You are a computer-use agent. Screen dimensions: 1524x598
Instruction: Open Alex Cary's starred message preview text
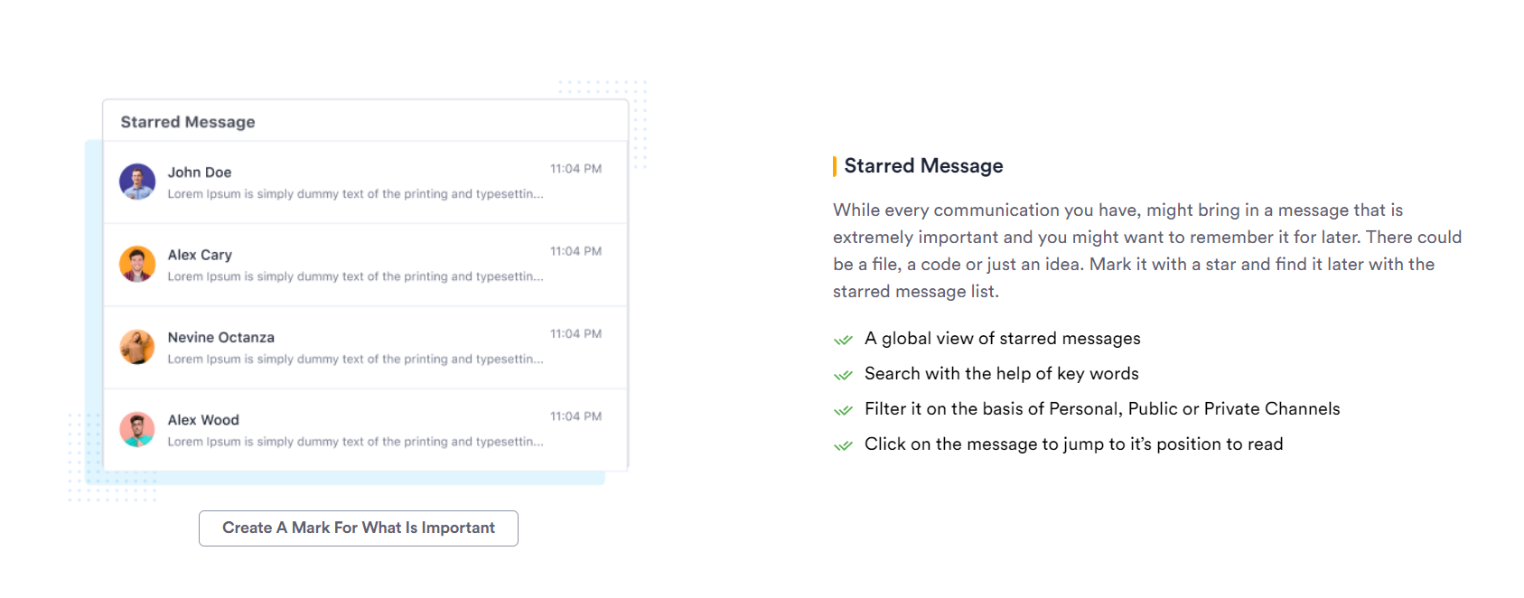pyautogui.click(x=355, y=276)
